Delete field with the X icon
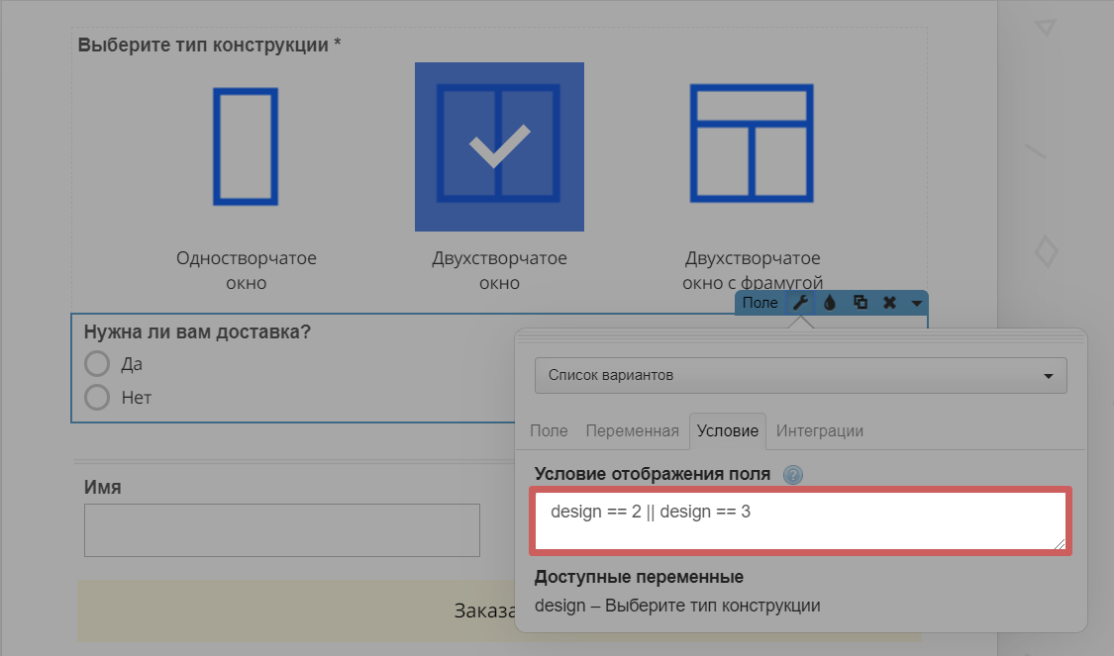 [x=889, y=303]
